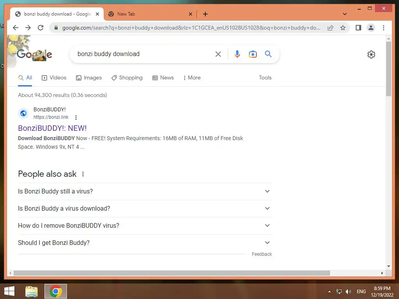Viewport: 399px width, 299px height.
Task: Open the tab search dropdown arrow
Action: tap(345, 14)
